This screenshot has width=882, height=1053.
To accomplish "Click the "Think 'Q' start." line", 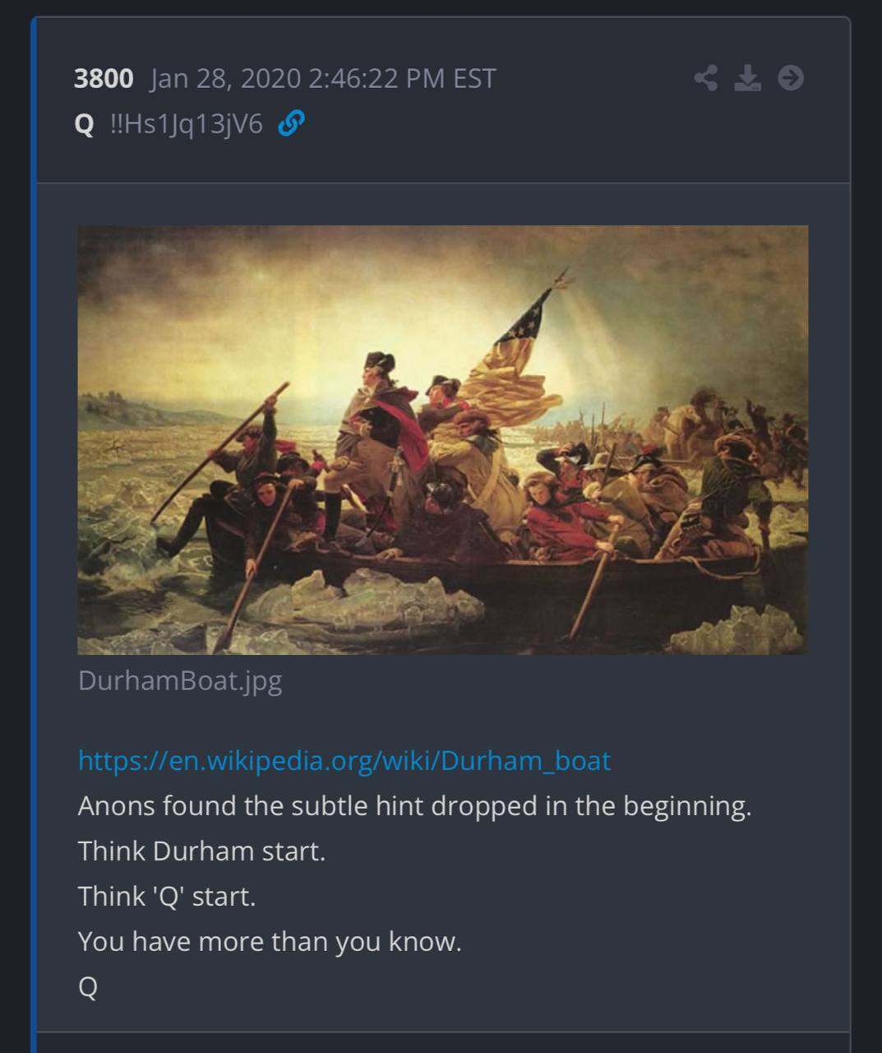I will click(x=167, y=897).
